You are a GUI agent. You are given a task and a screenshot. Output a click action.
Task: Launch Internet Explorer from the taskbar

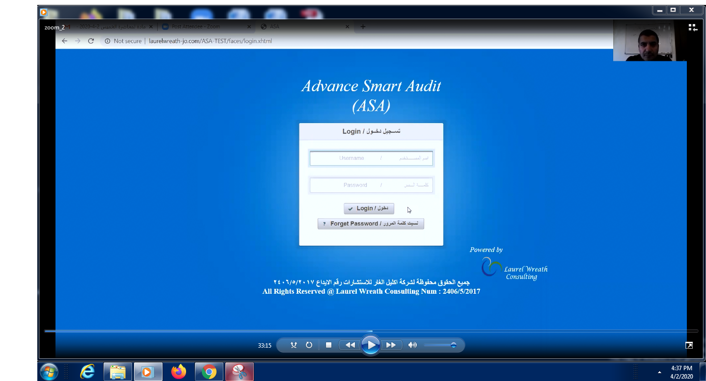[x=87, y=372]
